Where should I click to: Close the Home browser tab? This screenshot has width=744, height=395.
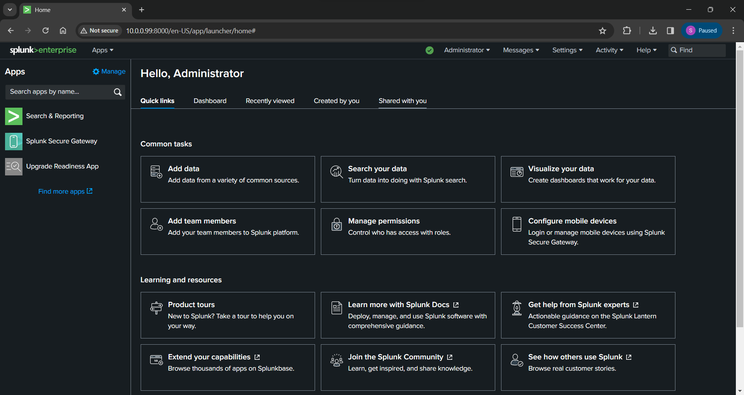[x=124, y=10]
